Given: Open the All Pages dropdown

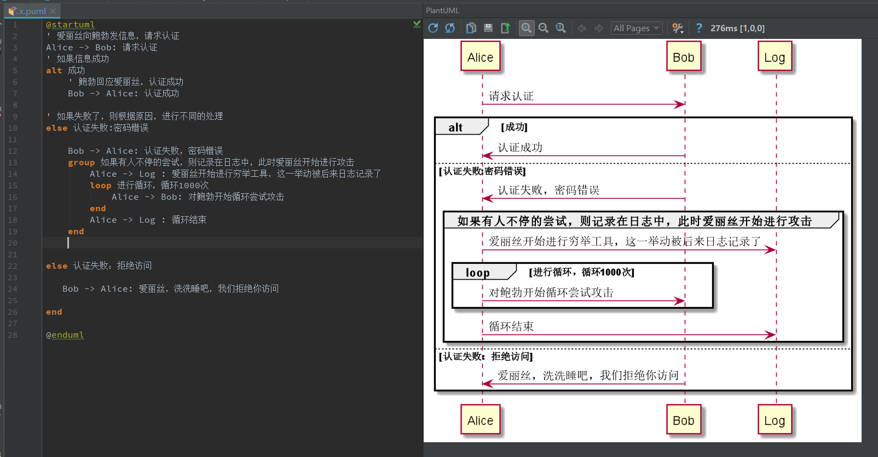Looking at the screenshot, I should [x=637, y=28].
